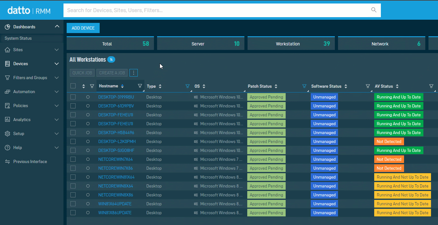Screen dimensions: 438x225
Task: Open the active Type column filter
Action: coord(188,86)
